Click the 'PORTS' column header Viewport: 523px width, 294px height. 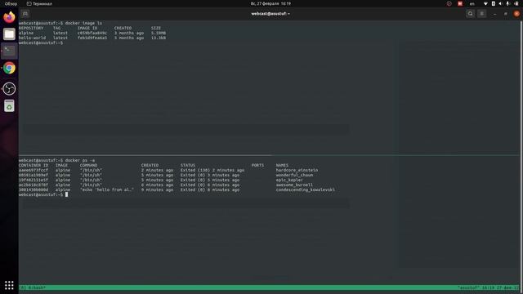point(257,165)
